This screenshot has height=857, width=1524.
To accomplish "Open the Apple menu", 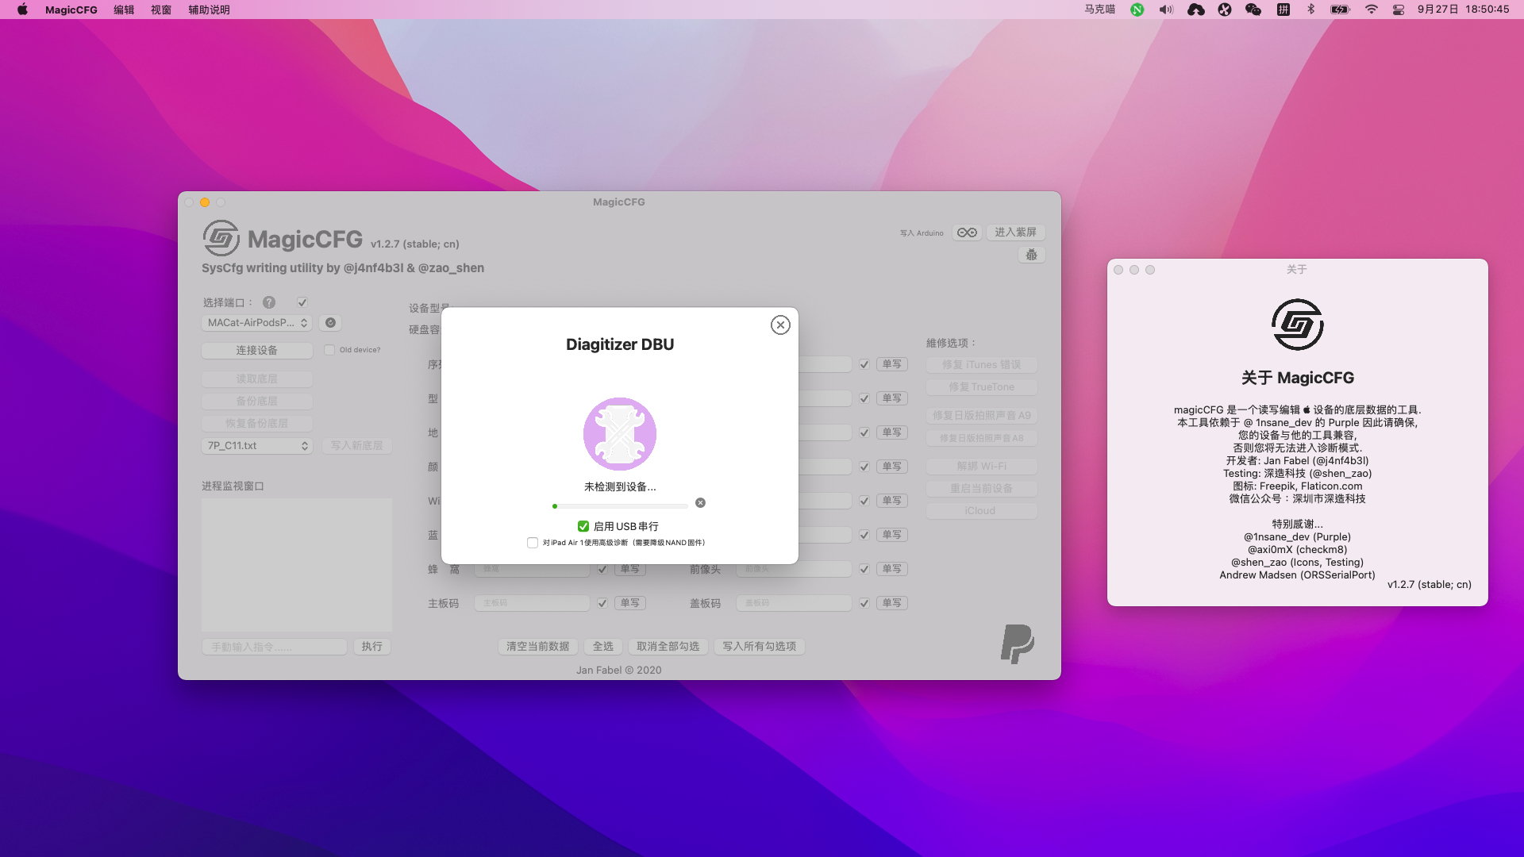I will pos(22,10).
